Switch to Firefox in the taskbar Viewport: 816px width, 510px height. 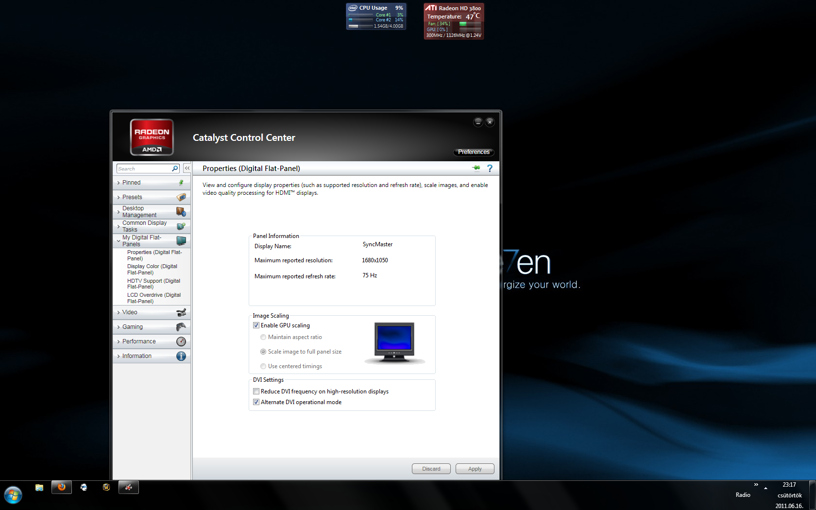[62, 487]
